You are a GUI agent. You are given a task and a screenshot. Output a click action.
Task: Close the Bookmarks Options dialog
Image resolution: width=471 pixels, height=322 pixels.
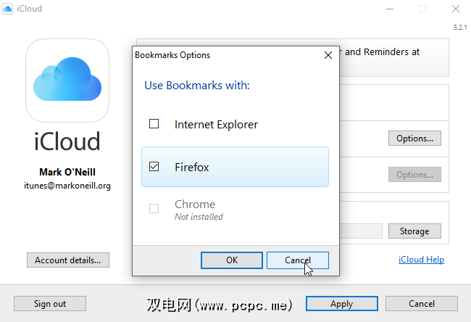328,54
